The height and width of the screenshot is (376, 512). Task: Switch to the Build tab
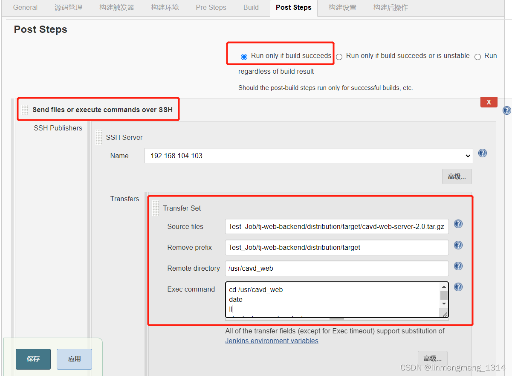point(251,7)
